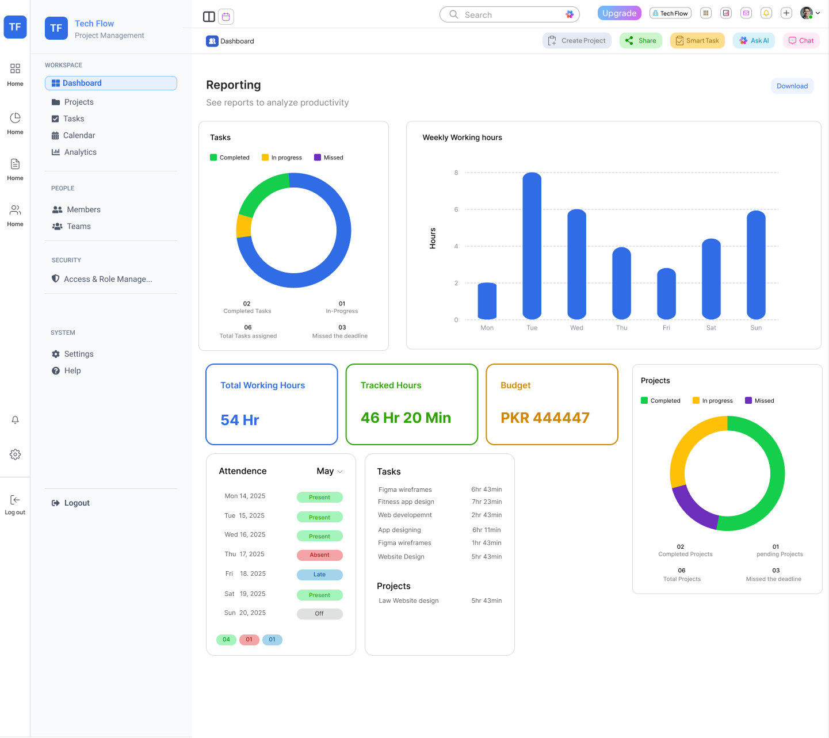Viewport: 829px width, 738px height.
Task: Open the apps grid icon near Upgrade button
Action: (x=706, y=13)
